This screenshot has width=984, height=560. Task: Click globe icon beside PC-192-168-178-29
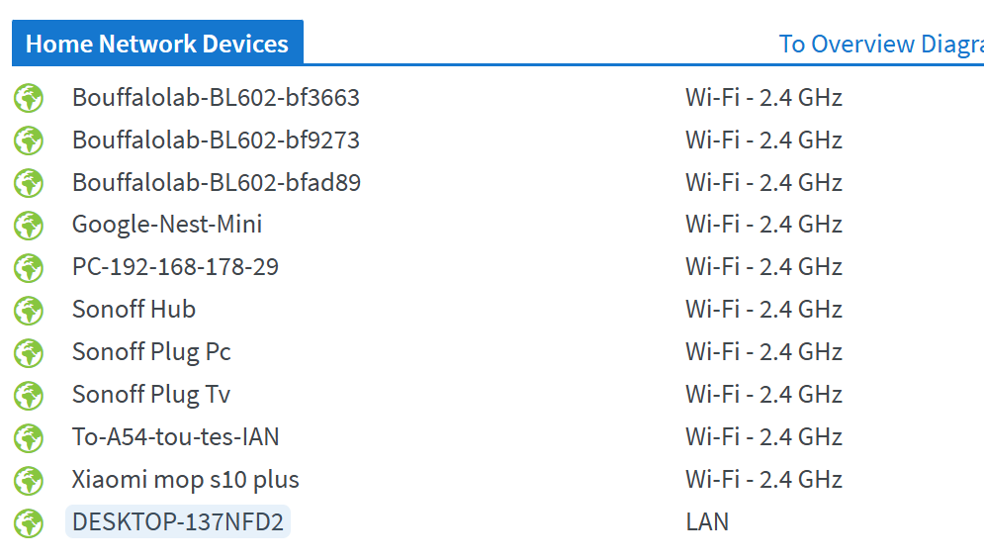point(29,268)
